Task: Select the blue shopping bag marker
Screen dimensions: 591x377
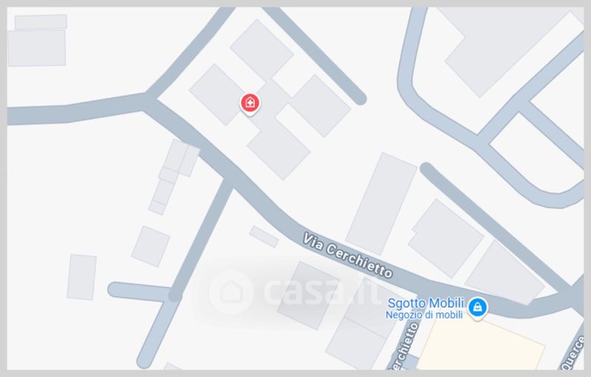Action: coord(477,308)
